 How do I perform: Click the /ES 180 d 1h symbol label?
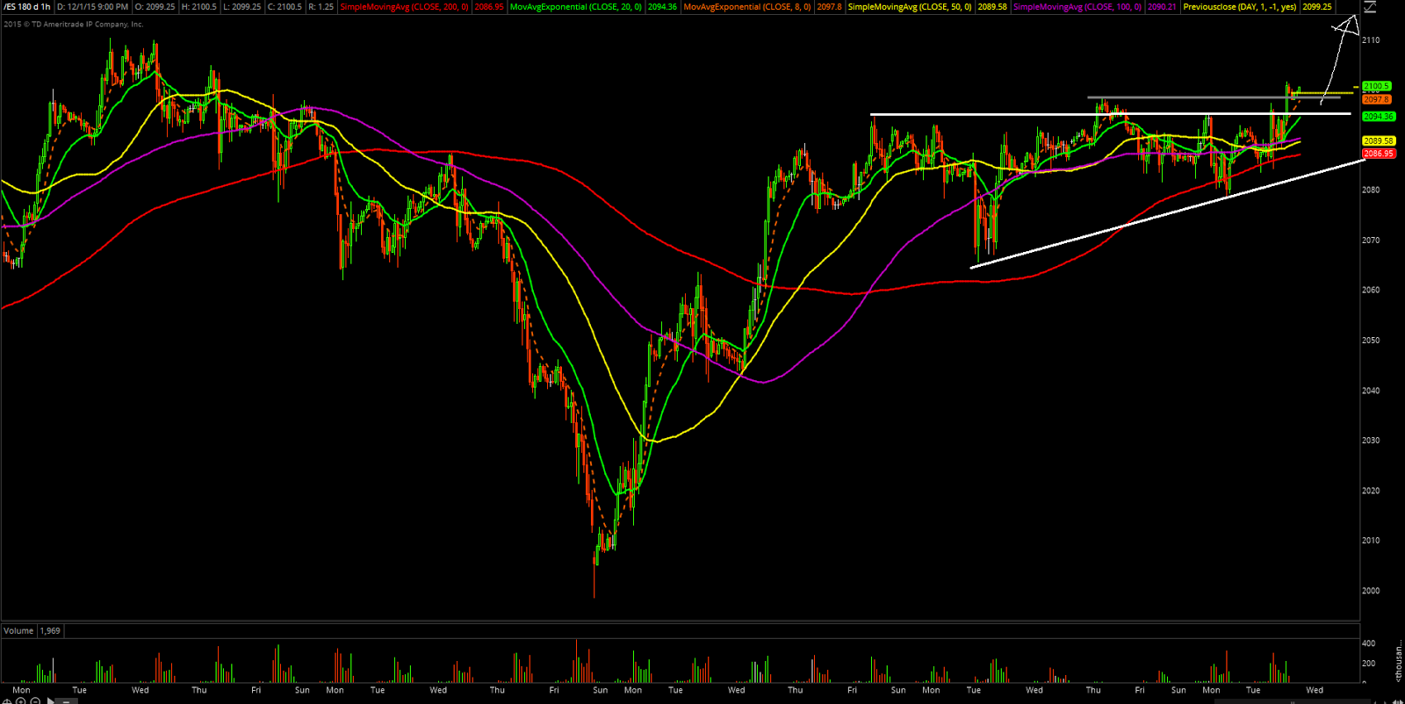pyautogui.click(x=27, y=6)
